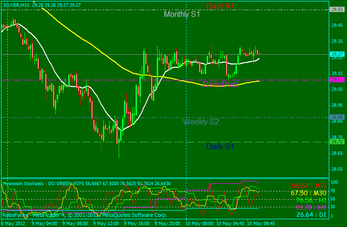Click the current price tag 29.27
The width and height of the screenshot is (347, 227).
click(337, 54)
